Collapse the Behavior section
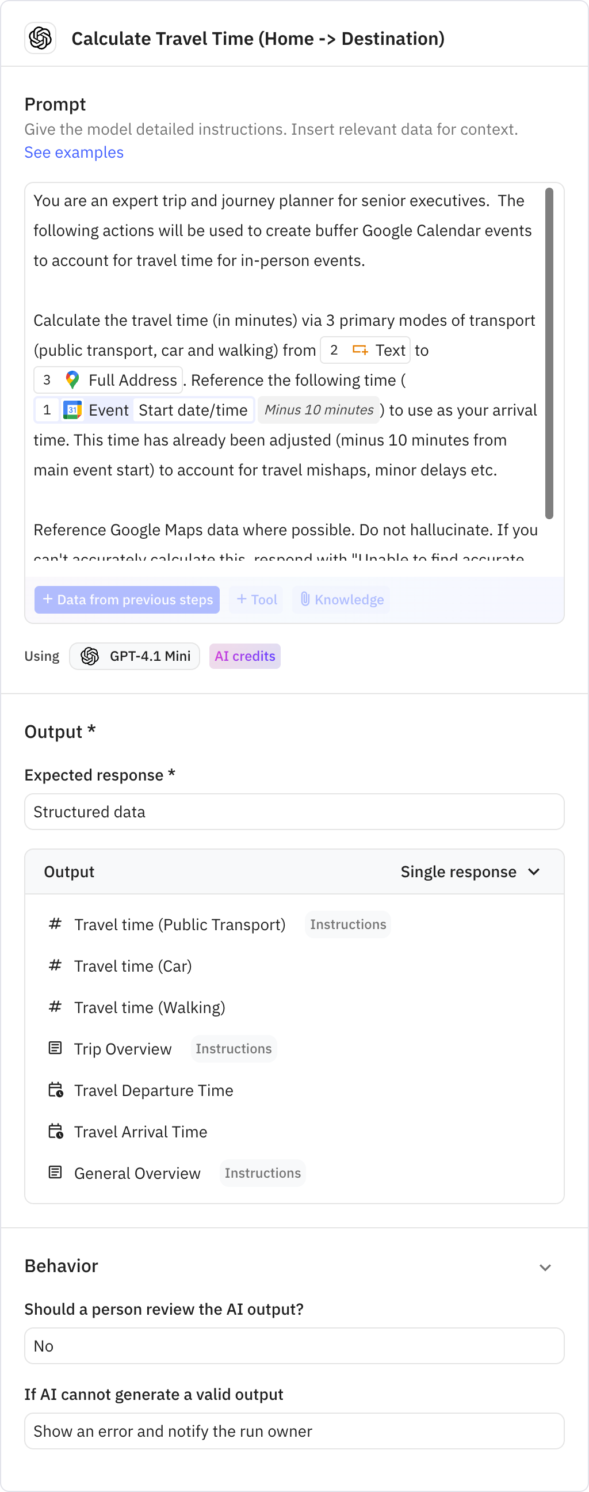The height and width of the screenshot is (1492, 589). (x=545, y=1267)
